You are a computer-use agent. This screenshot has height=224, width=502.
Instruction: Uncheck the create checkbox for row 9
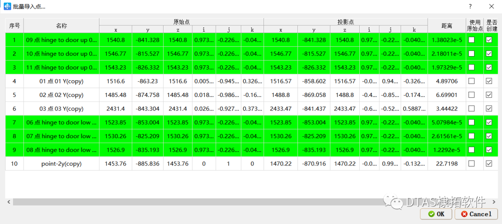point(489,150)
